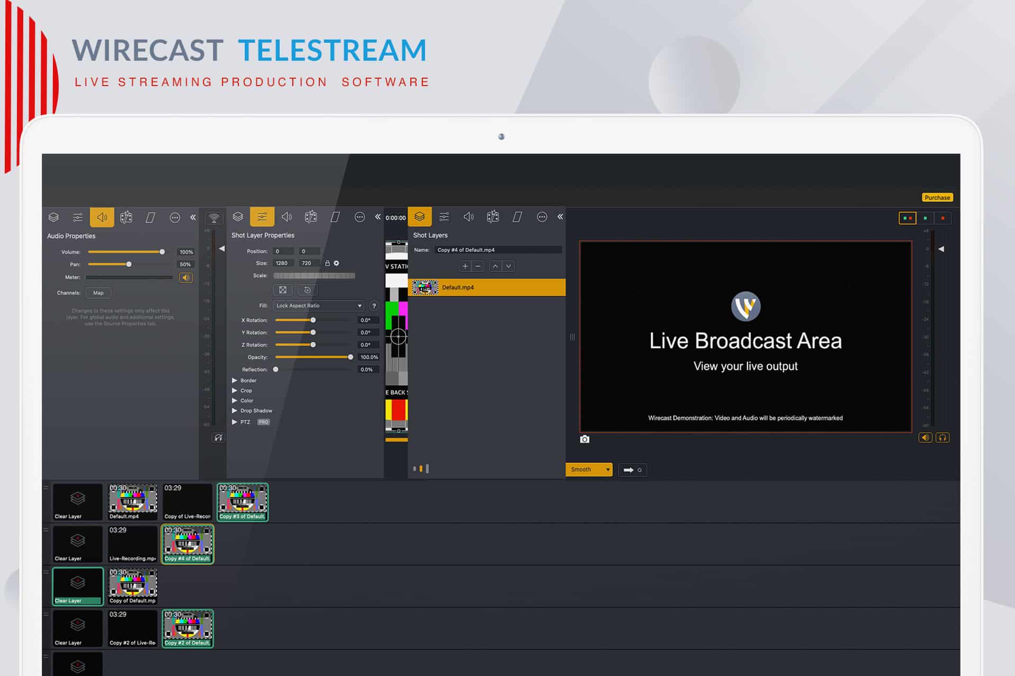Click the Name field showing Copy #4 of Default.mp4
This screenshot has height=676, width=1015.
(497, 250)
